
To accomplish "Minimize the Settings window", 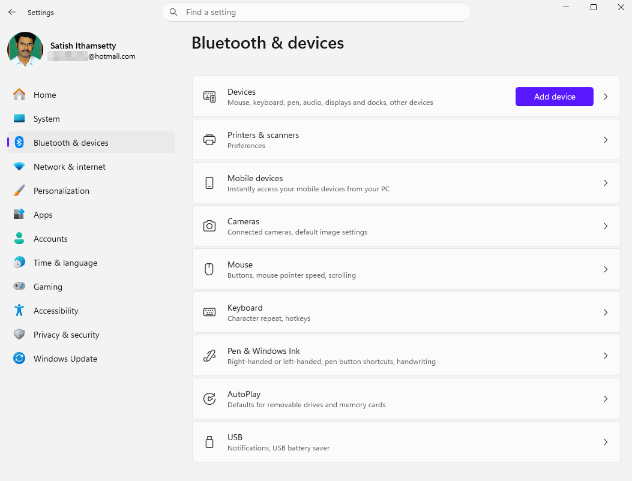I will pyautogui.click(x=566, y=7).
